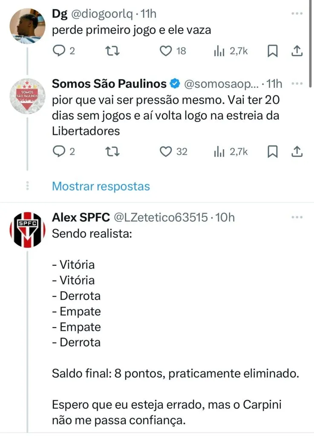The height and width of the screenshot is (436, 314).
Task: Open more options on Somos São Paulinos tweet
Action: [x=297, y=84]
